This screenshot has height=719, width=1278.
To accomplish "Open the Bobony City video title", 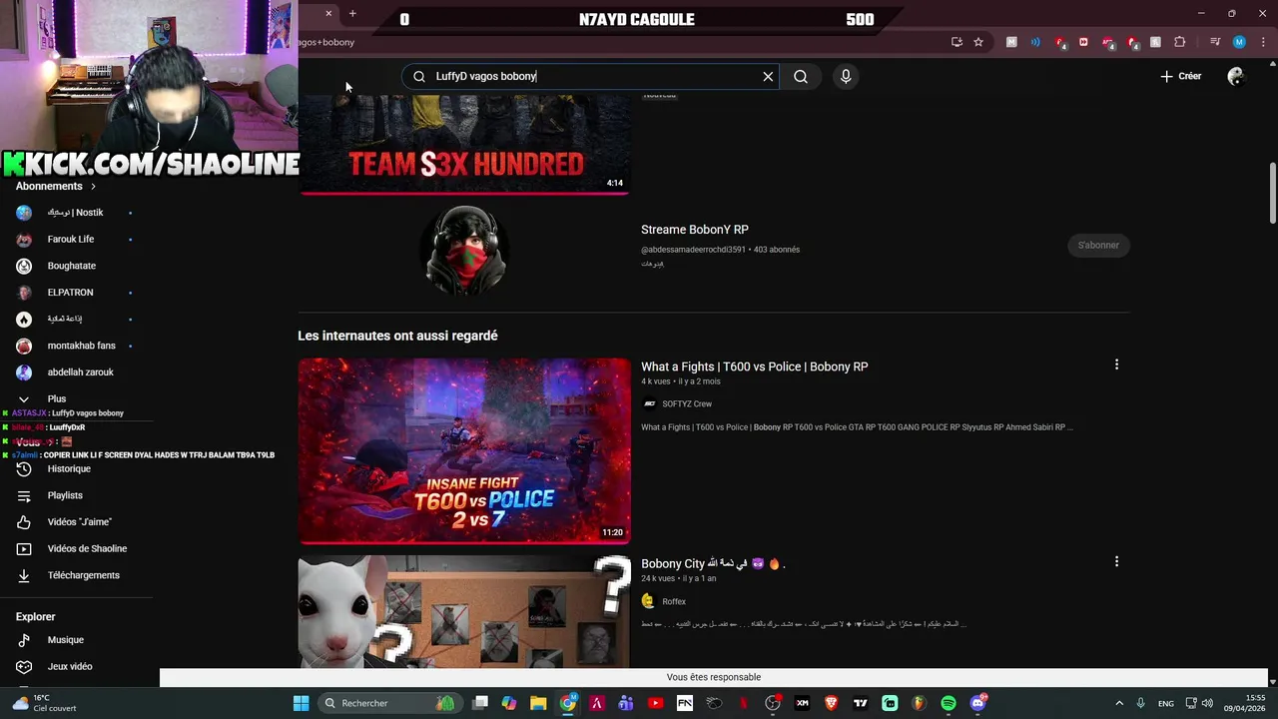I will click(x=713, y=563).
